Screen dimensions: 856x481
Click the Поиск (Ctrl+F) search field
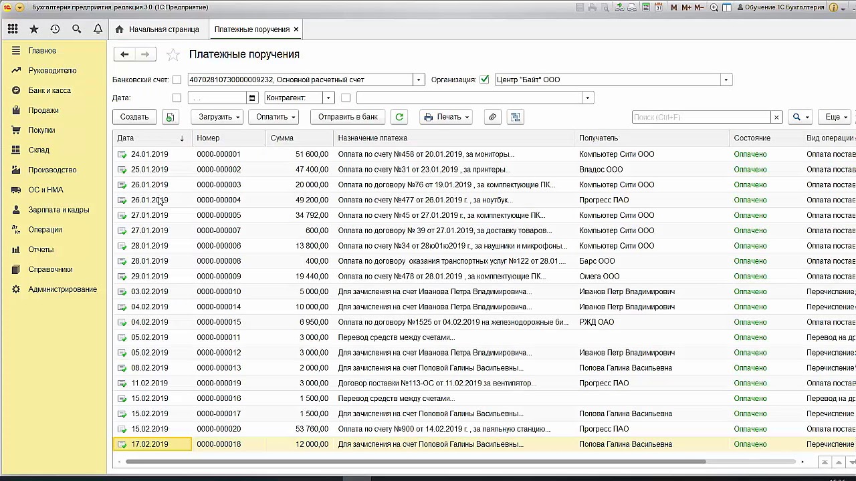tap(702, 117)
